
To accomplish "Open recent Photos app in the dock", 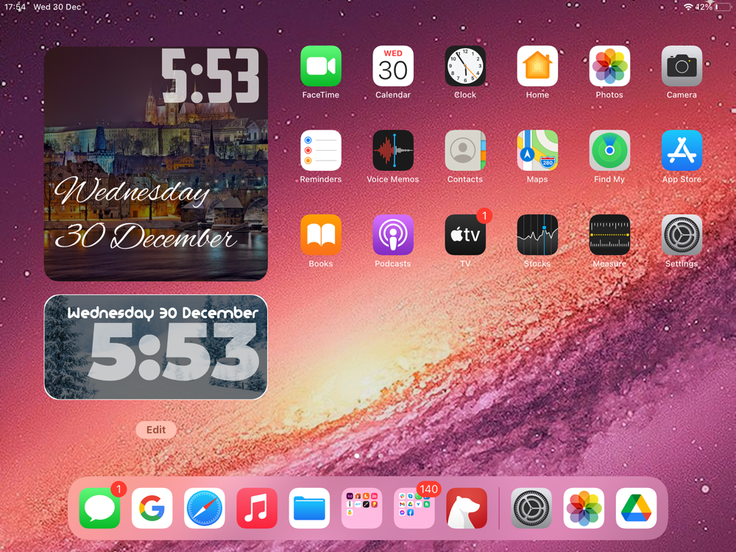I will coord(584,509).
